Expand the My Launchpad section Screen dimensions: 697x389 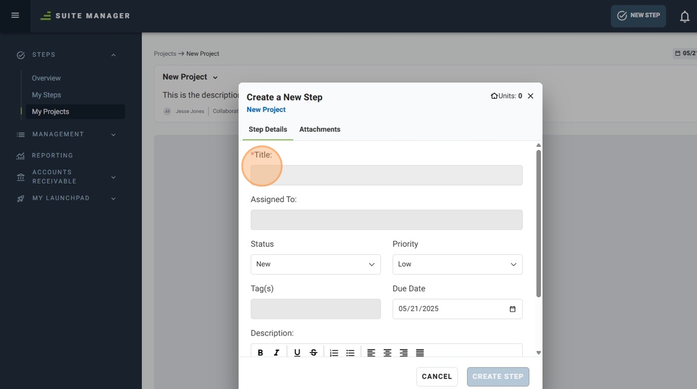tap(113, 199)
